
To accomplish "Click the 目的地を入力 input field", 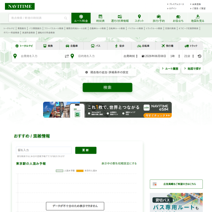I will [99, 56].
